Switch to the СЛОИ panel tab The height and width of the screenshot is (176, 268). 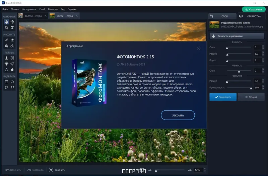[222, 16]
